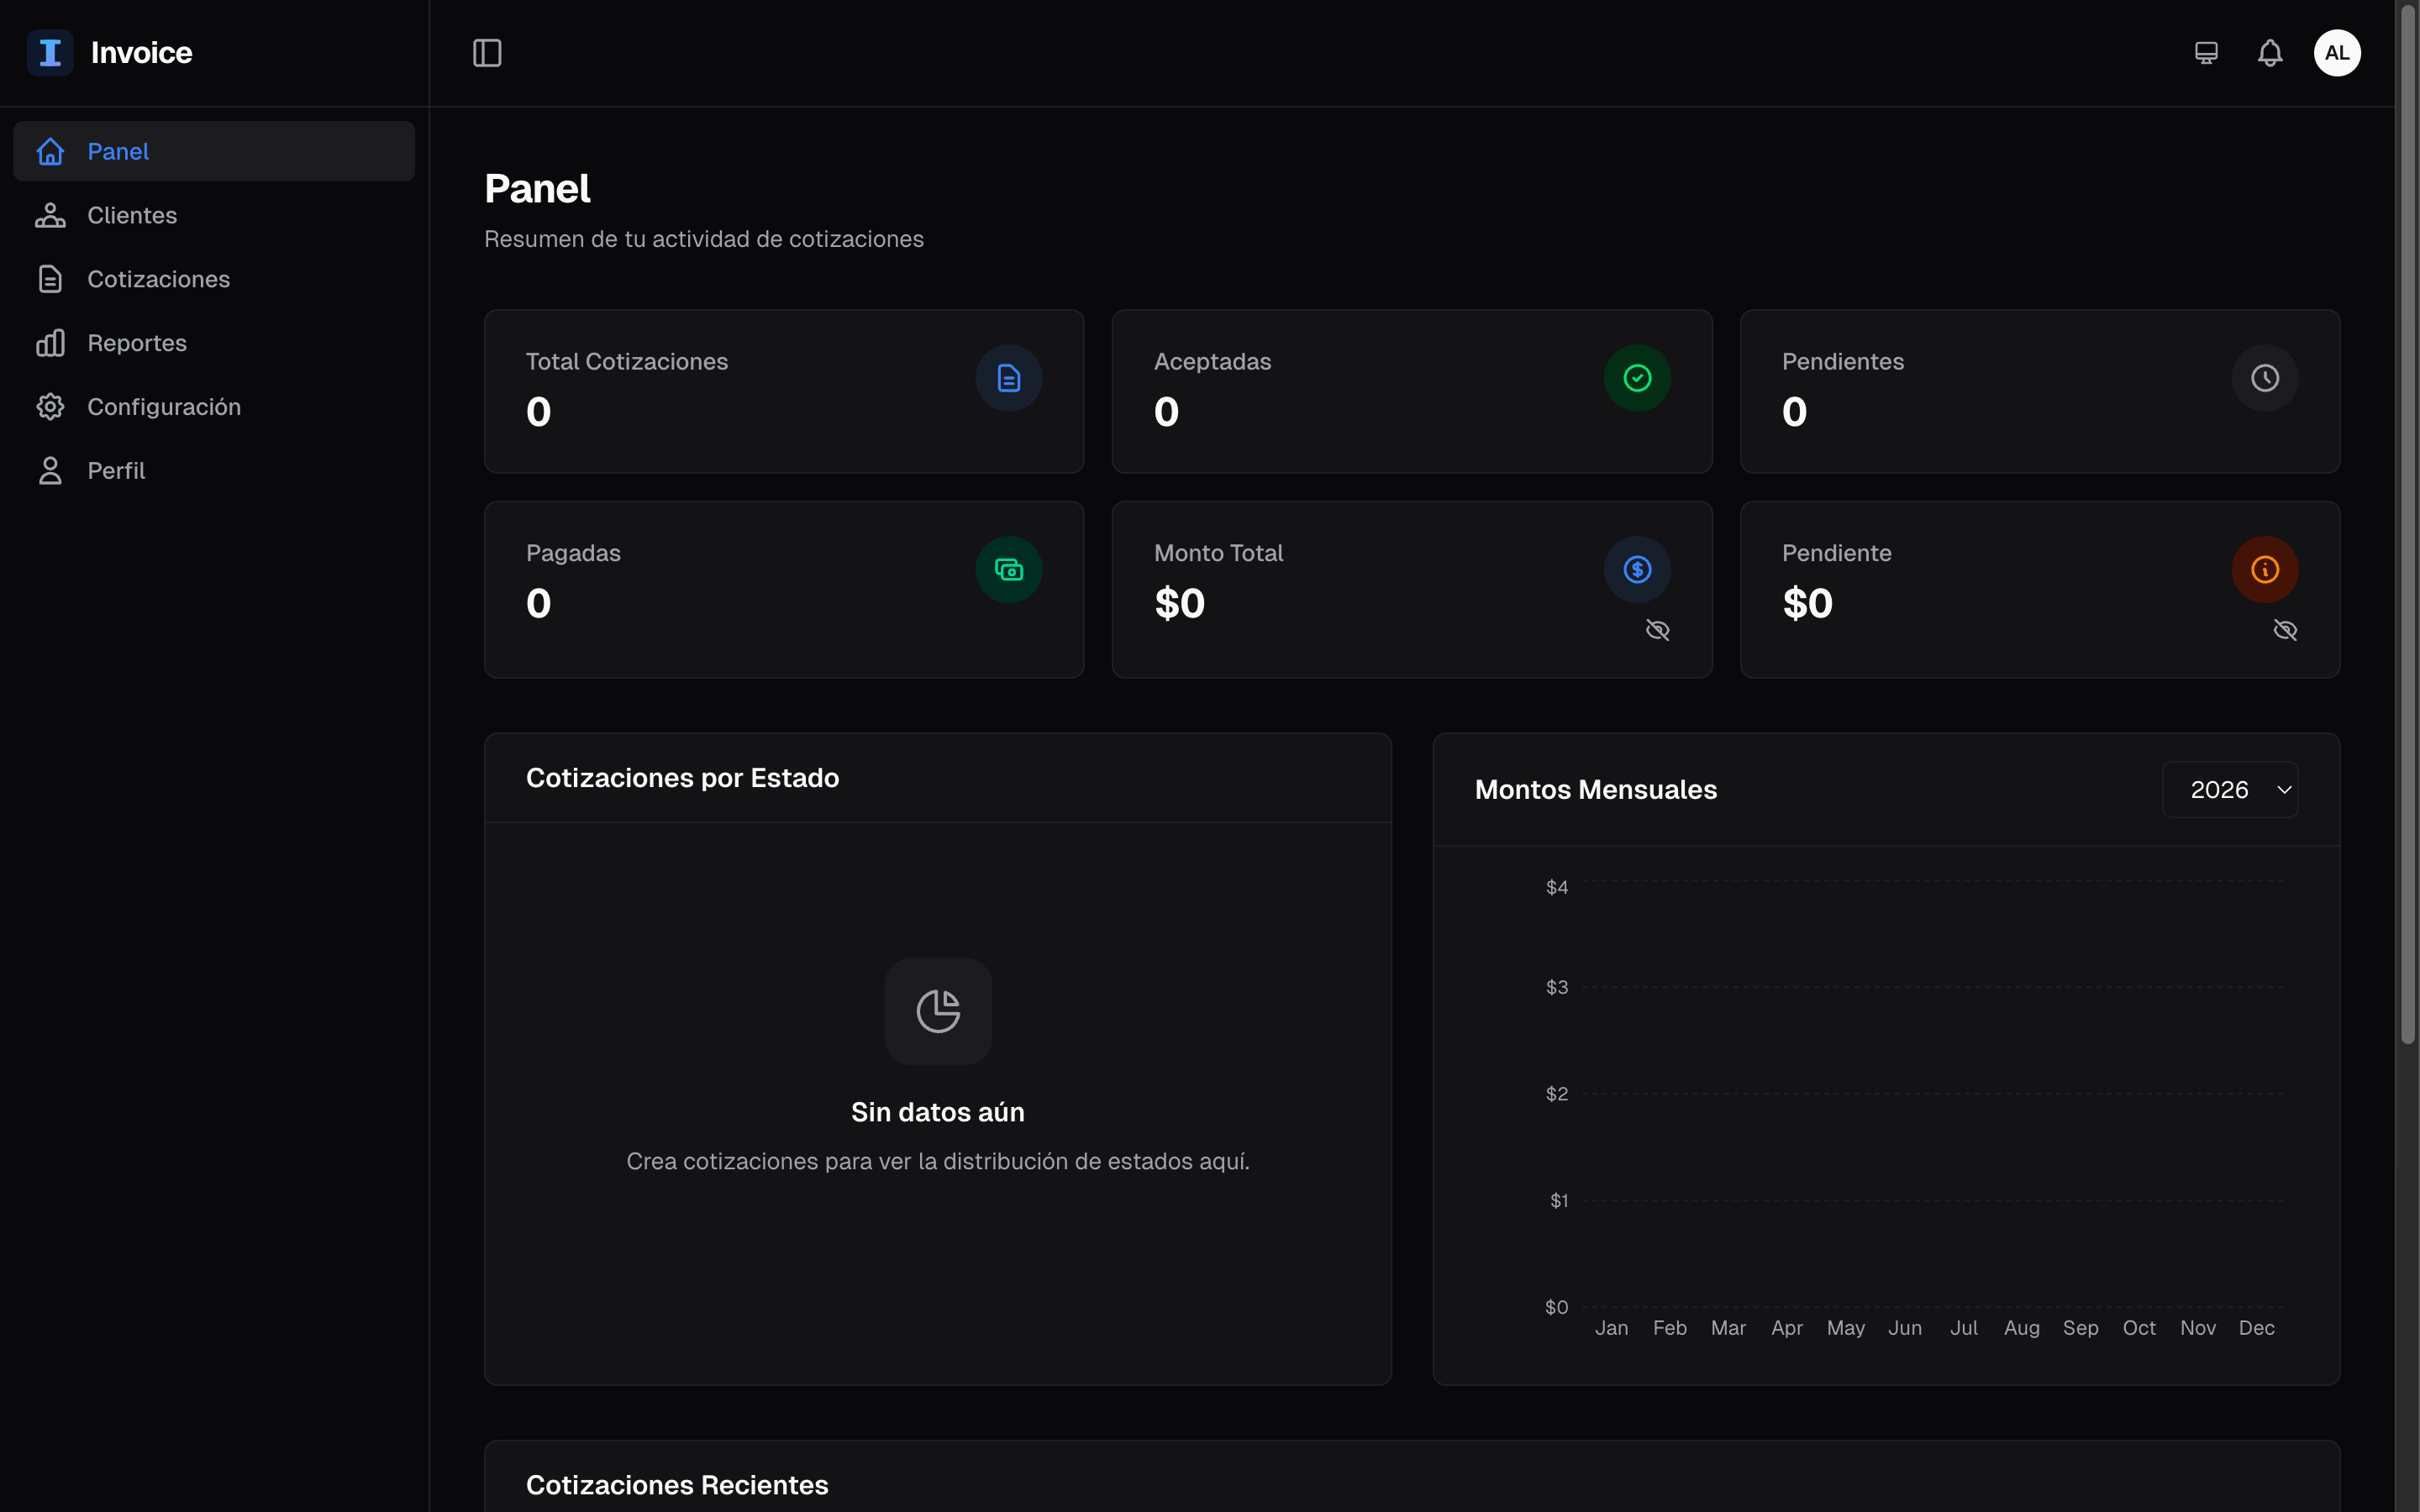Open the notifications bell
2420x1512 pixels.
pos(2270,52)
